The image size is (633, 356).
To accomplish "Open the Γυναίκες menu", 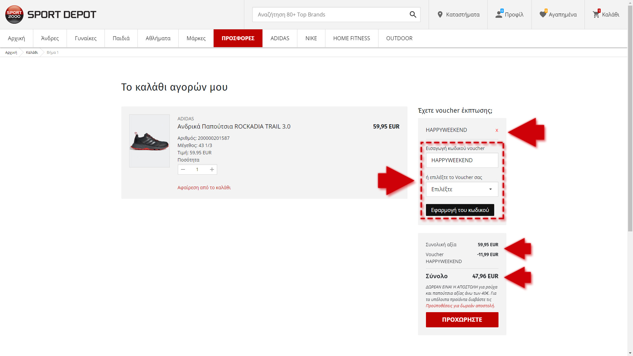I will (x=86, y=38).
